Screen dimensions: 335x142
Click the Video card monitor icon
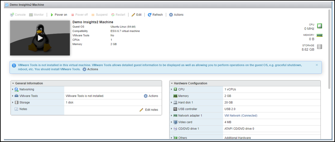175,122
